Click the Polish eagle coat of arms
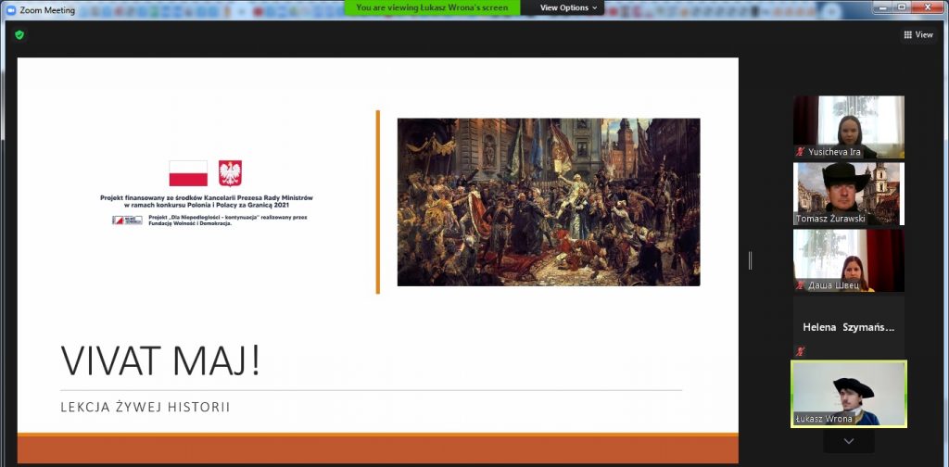949x467 pixels. click(230, 173)
